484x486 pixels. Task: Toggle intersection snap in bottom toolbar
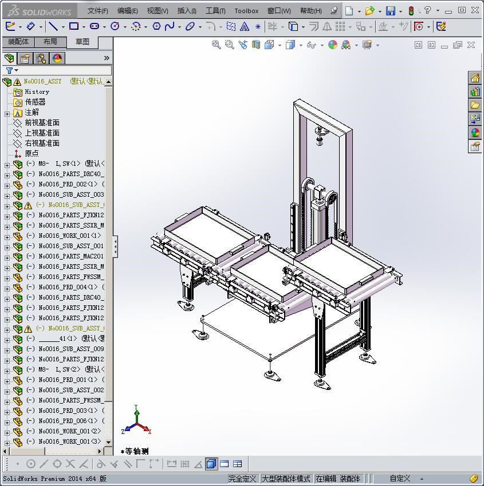[70, 464]
